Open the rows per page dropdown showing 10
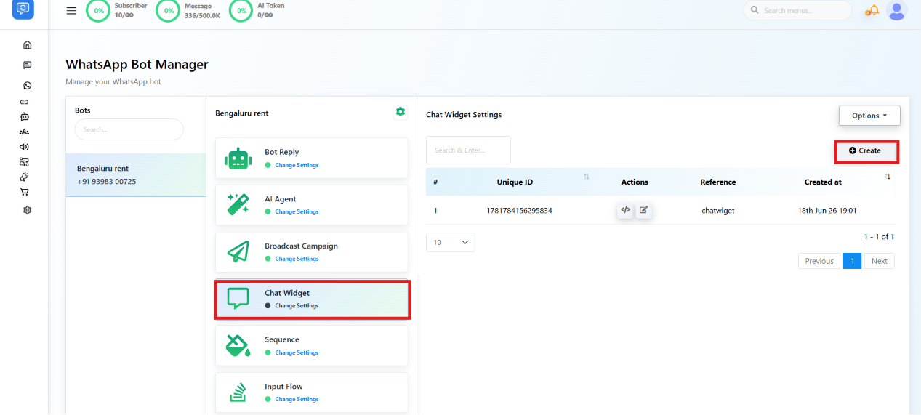921x415 pixels. tap(450, 243)
